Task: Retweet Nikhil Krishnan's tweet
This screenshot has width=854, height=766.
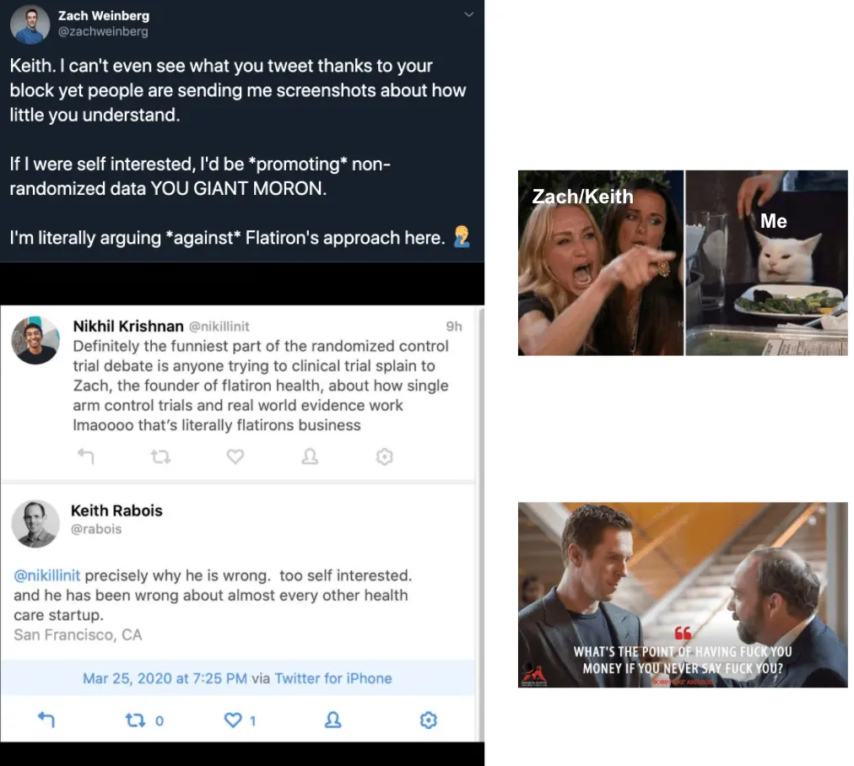Action: click(x=160, y=456)
